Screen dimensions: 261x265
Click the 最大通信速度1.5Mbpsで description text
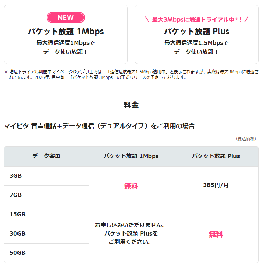[x=197, y=43]
